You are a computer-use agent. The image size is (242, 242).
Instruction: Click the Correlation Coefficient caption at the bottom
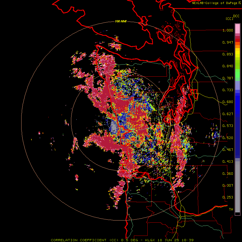click(x=122, y=240)
